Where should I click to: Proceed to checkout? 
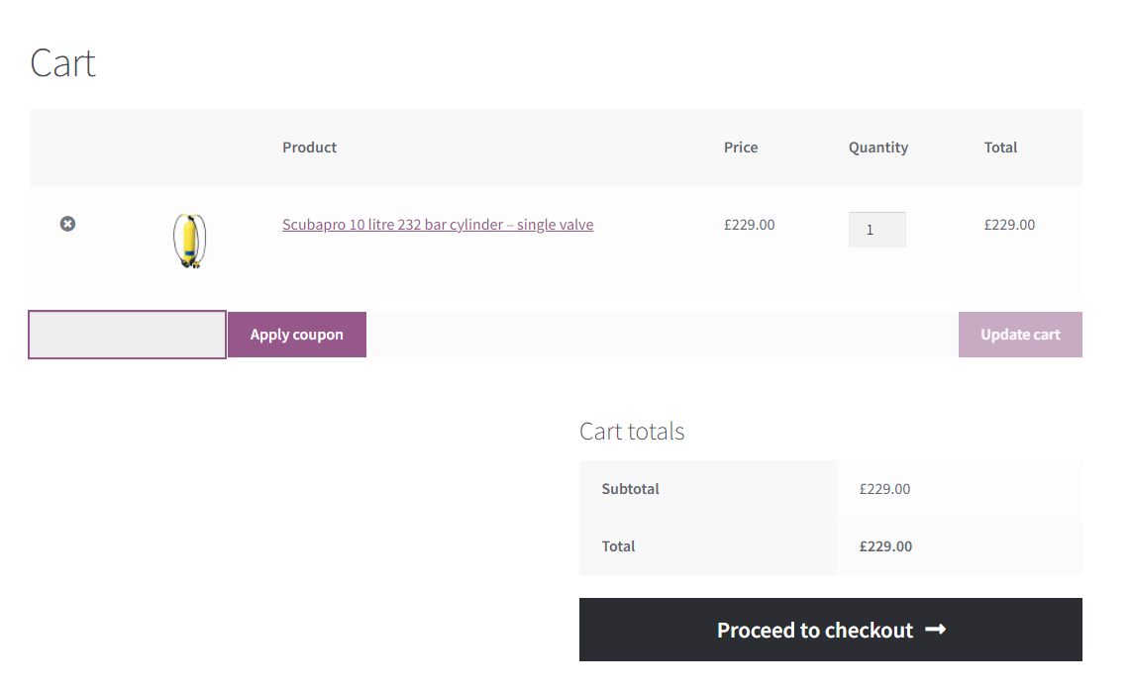830,630
